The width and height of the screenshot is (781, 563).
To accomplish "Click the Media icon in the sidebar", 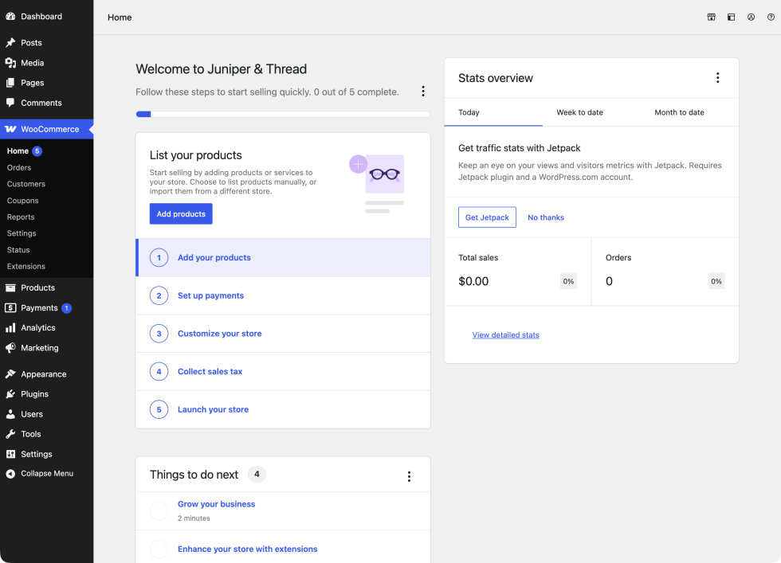I will (10, 63).
